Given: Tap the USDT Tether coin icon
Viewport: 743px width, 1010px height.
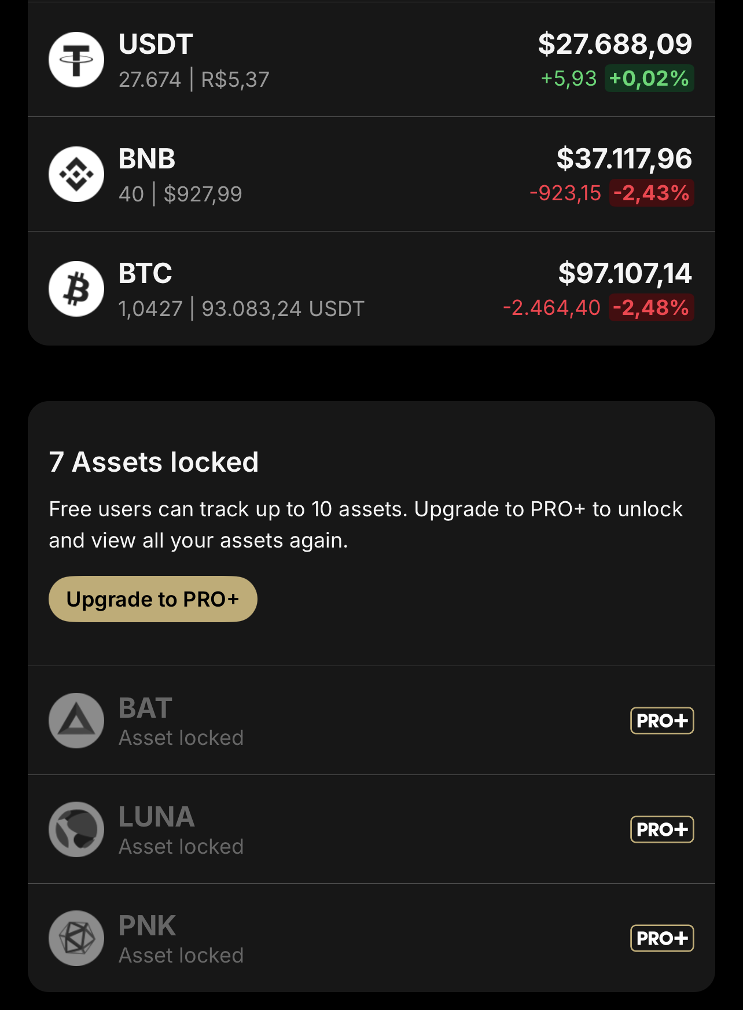Looking at the screenshot, I should pos(76,60).
